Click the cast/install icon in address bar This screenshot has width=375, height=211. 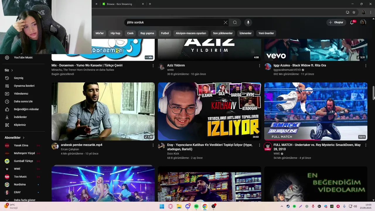point(347,12)
